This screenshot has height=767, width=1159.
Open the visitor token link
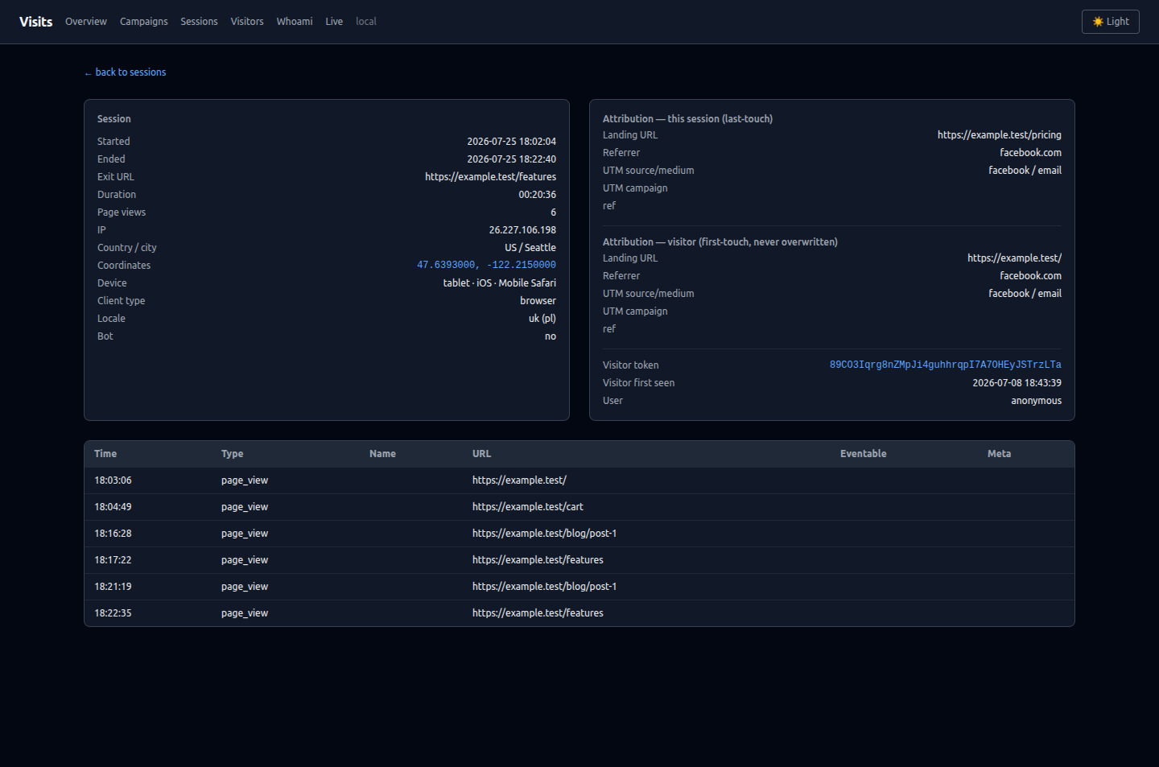(946, 365)
